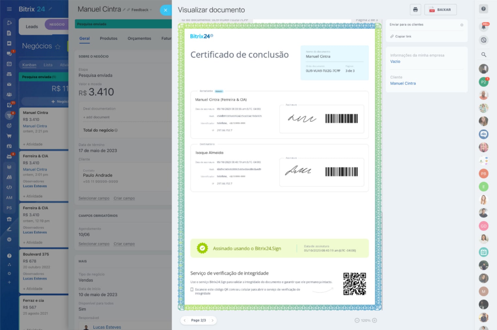Open settings gear beside Enviar para os clientes
497x330 pixels.
461,25
